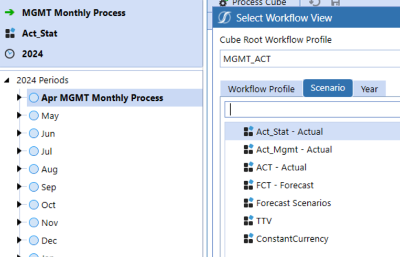The width and height of the screenshot is (400, 257).
Task: Click the Process Cube gear icon
Action: [x=223, y=3]
